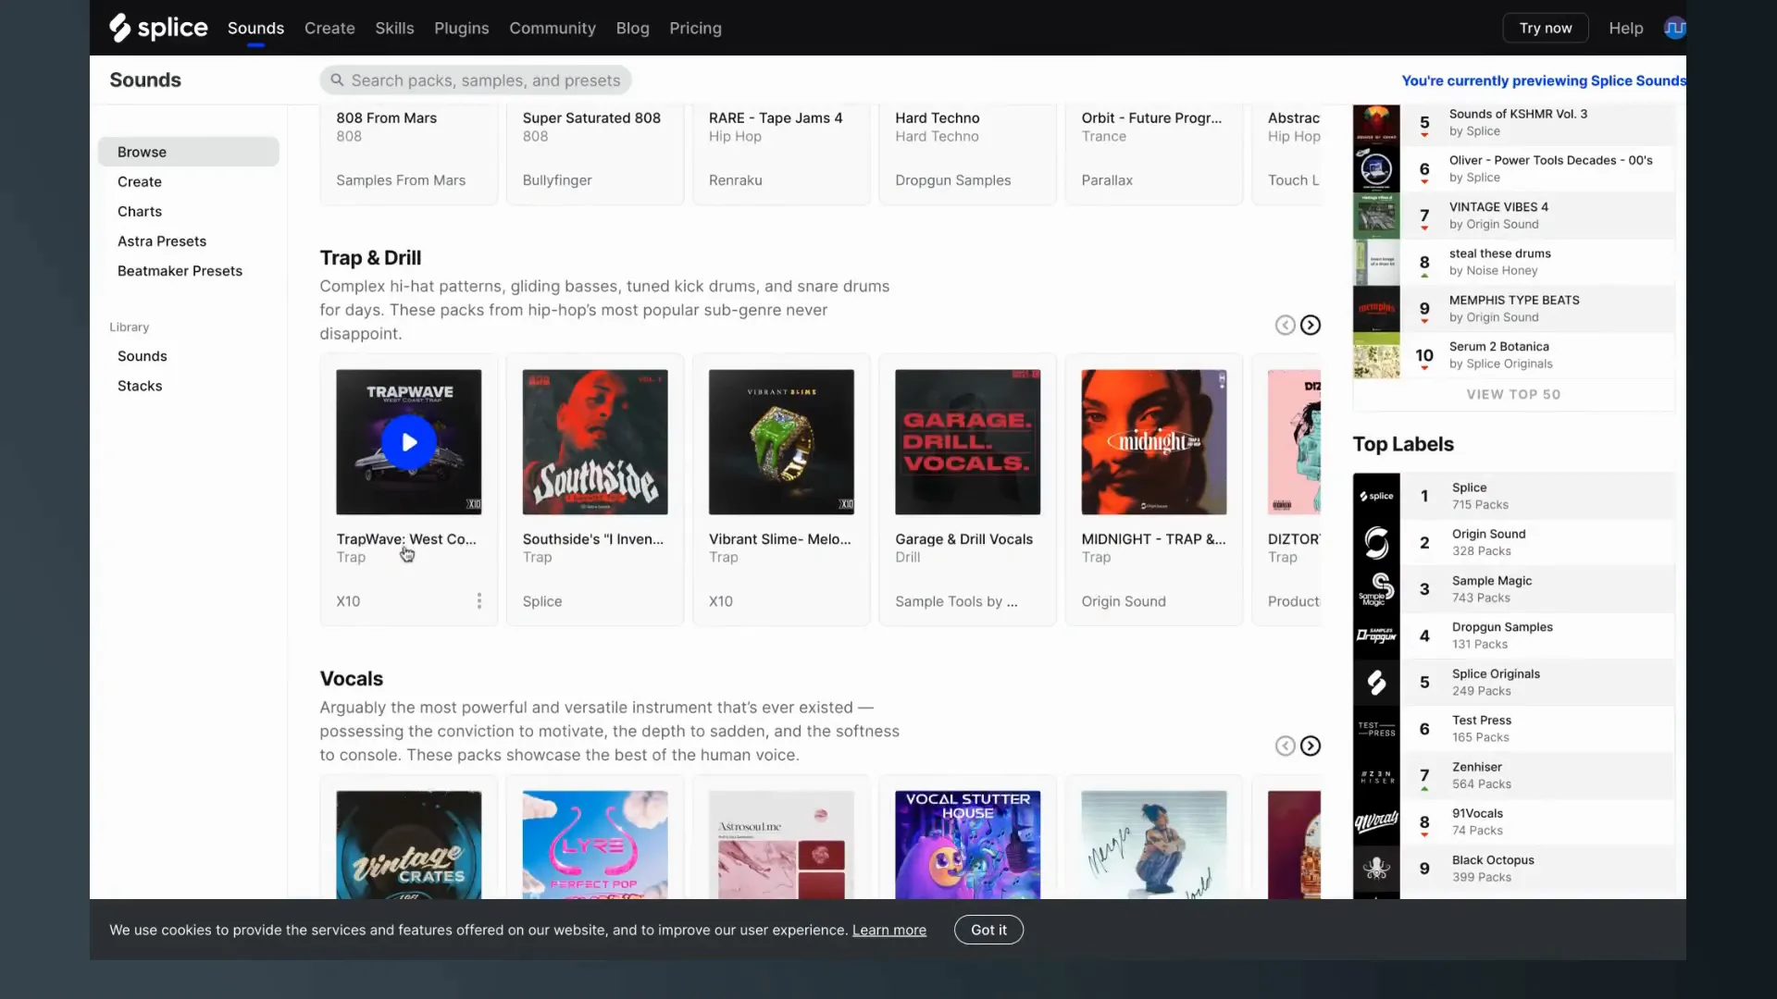Open 91Vocals label logo
Image resolution: width=1777 pixels, height=999 pixels.
tap(1376, 822)
